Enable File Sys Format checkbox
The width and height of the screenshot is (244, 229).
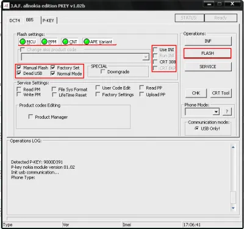tap(54, 90)
